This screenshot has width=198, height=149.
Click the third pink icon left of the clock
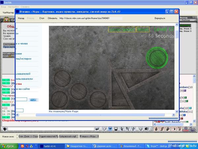click(168, 129)
